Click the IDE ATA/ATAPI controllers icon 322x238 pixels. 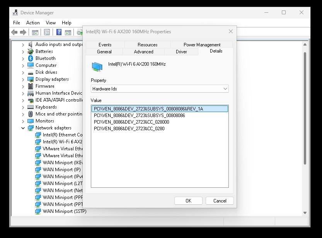31,100
